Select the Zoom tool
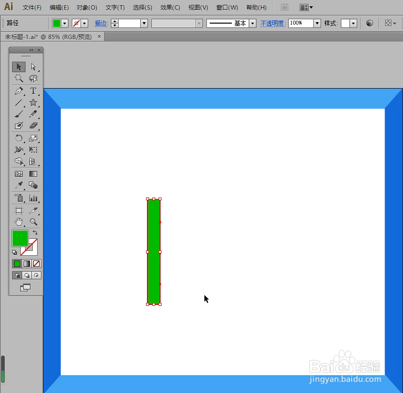Image resolution: width=403 pixels, height=393 pixels. tap(33, 222)
